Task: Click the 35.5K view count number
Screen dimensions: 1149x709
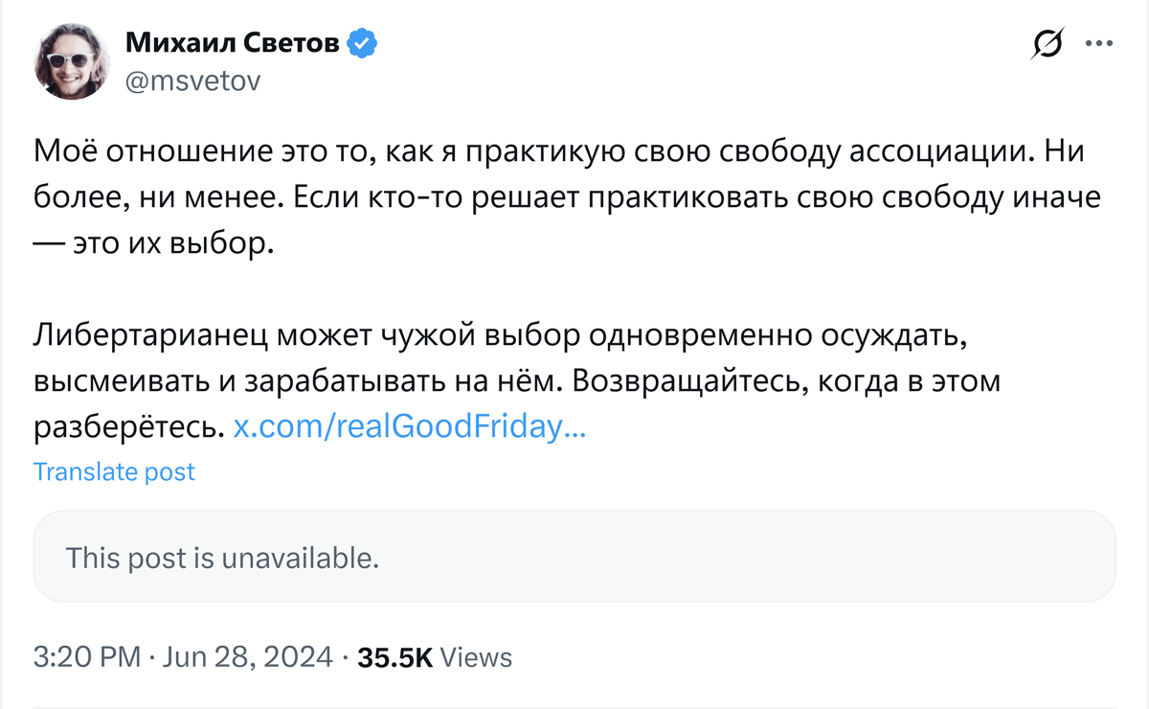Action: [x=394, y=657]
